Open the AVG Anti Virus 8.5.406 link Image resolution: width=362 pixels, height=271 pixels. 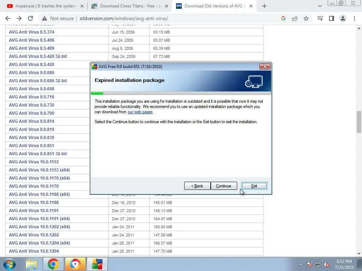(x=31, y=40)
